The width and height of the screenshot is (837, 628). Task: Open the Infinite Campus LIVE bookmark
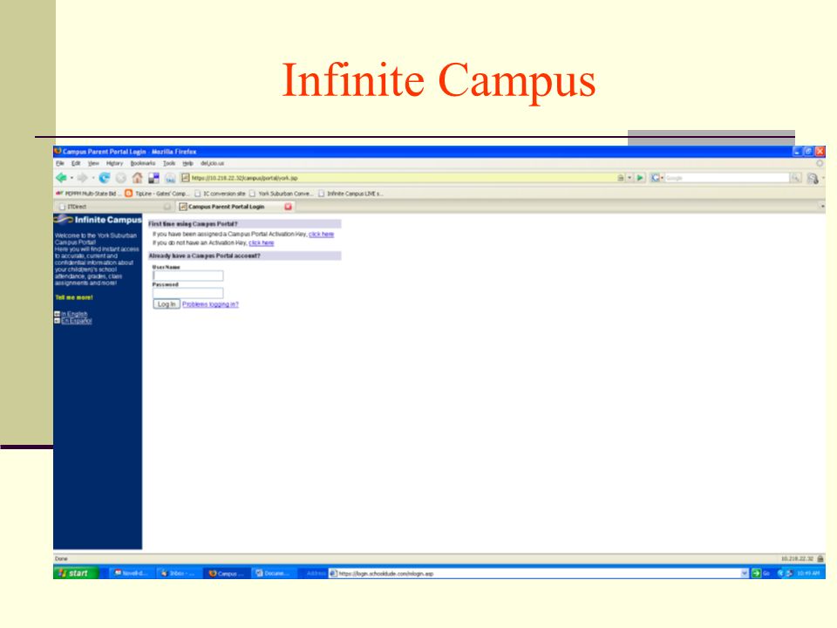(x=350, y=194)
